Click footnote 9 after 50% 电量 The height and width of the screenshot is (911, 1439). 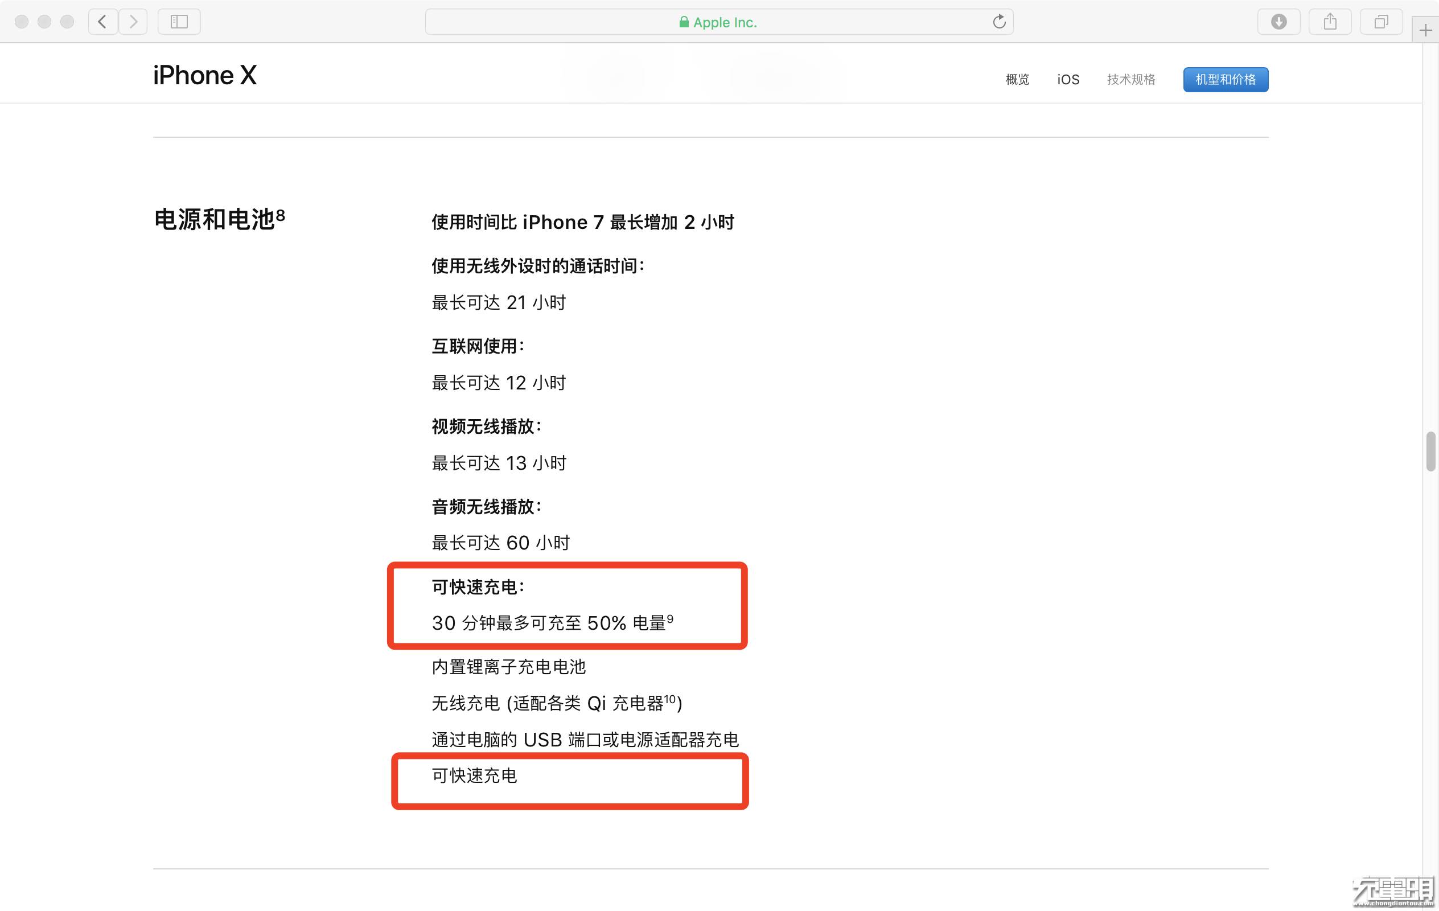coord(670,618)
